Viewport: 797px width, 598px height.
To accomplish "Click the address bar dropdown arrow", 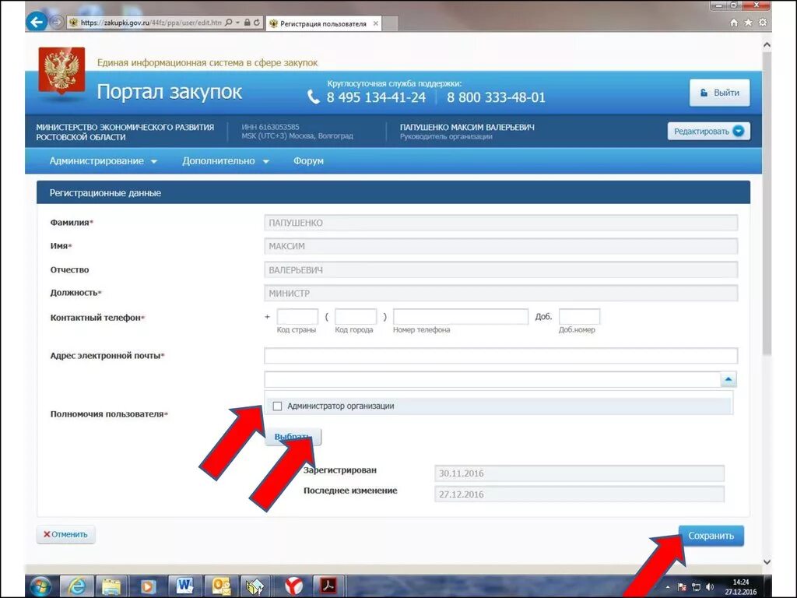I will [x=237, y=23].
